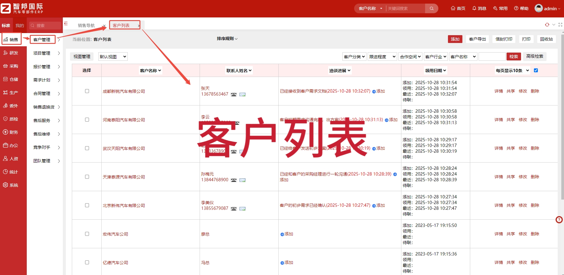This screenshot has width=564, height=275.
Task: Open the 默认视图 dropdown
Action: 113,57
